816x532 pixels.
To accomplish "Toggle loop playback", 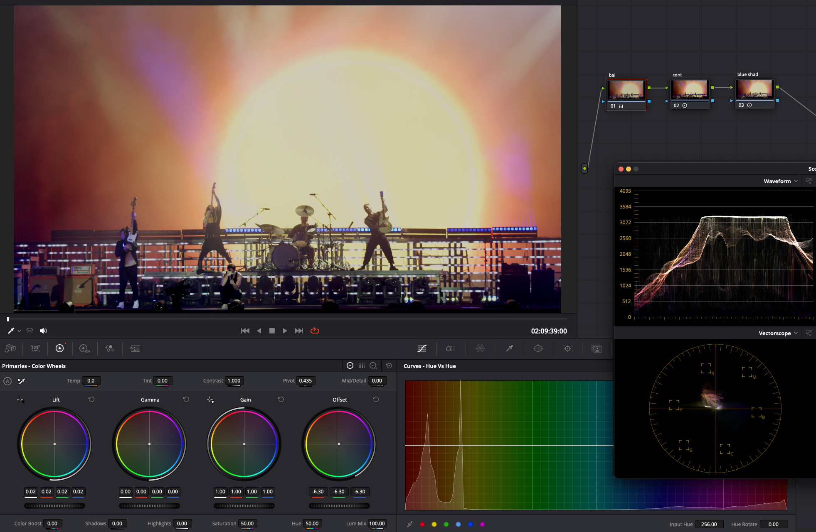I will click(x=315, y=331).
